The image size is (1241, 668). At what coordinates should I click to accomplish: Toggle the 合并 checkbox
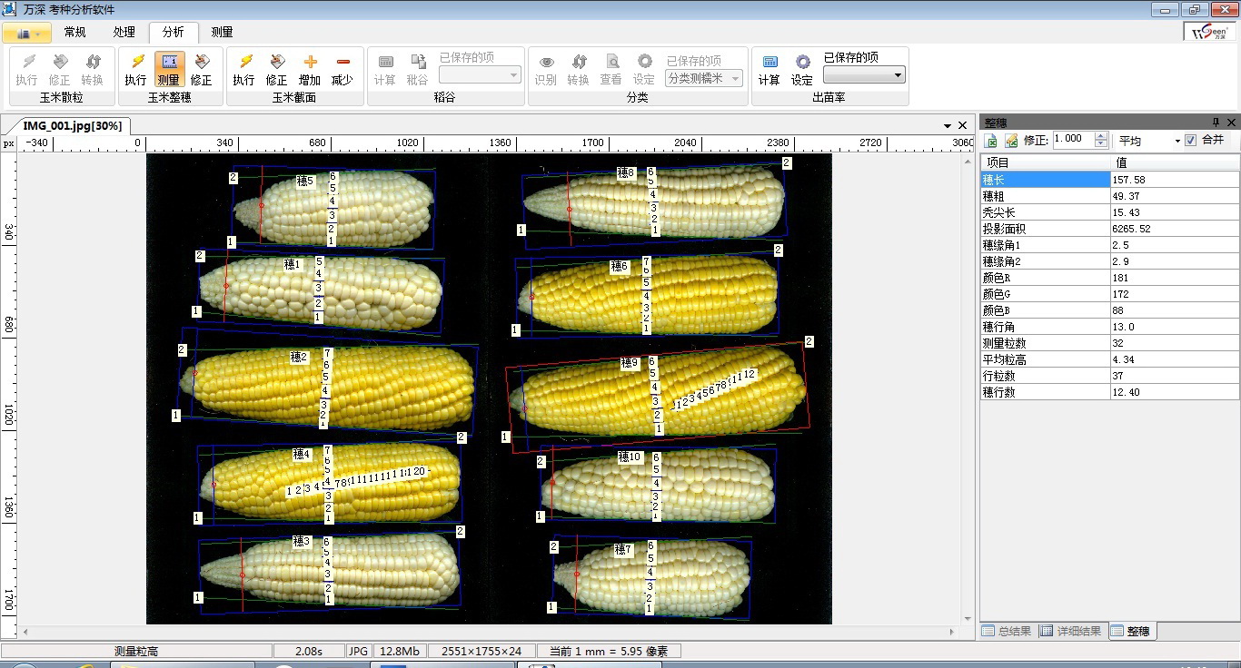point(1191,141)
